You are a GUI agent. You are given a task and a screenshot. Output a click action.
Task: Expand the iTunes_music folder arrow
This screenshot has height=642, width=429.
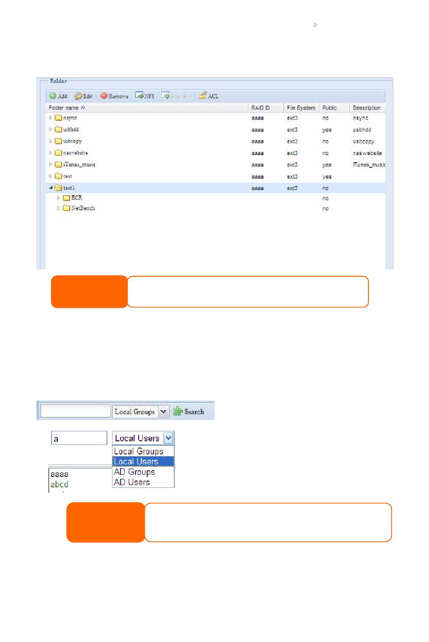click(51, 165)
